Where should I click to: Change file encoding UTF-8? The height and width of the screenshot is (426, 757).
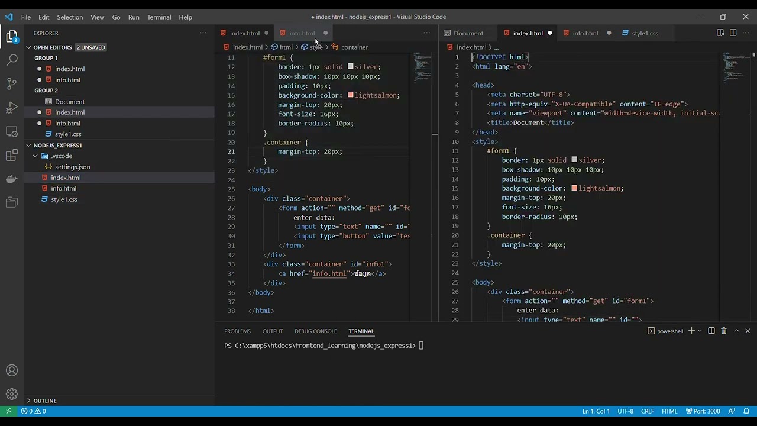[x=626, y=411]
